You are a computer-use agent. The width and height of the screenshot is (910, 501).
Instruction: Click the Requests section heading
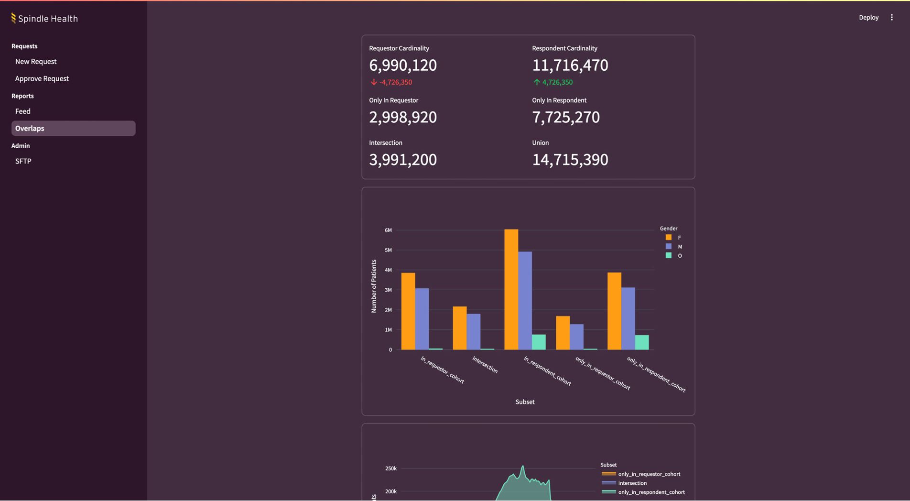coord(24,46)
